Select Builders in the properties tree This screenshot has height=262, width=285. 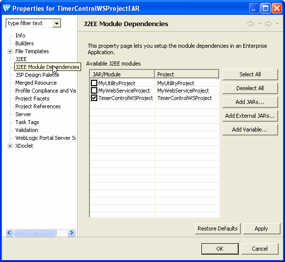(x=25, y=43)
